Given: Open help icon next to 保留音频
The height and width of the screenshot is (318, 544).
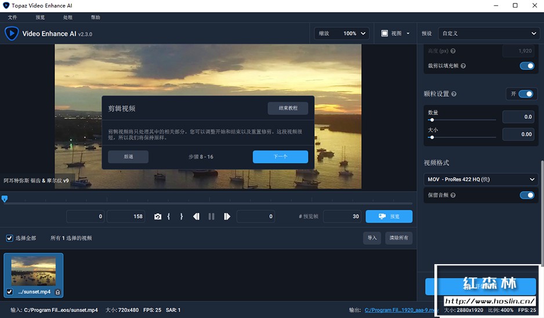Looking at the screenshot, I should [453, 195].
